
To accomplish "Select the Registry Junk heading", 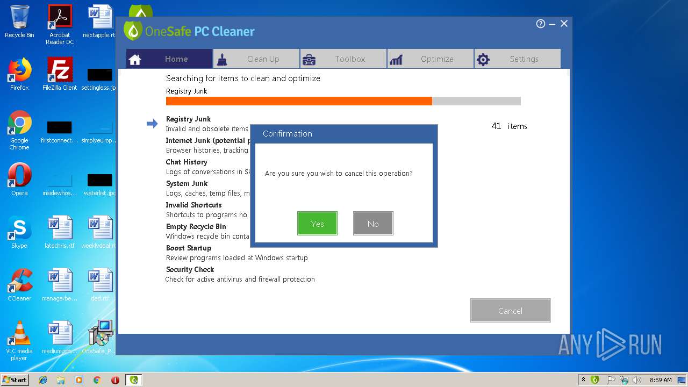I will pos(188,119).
